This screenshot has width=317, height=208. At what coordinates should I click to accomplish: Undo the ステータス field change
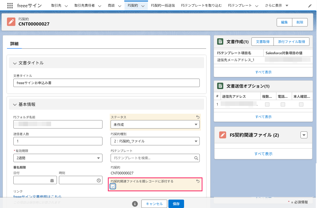click(198, 117)
